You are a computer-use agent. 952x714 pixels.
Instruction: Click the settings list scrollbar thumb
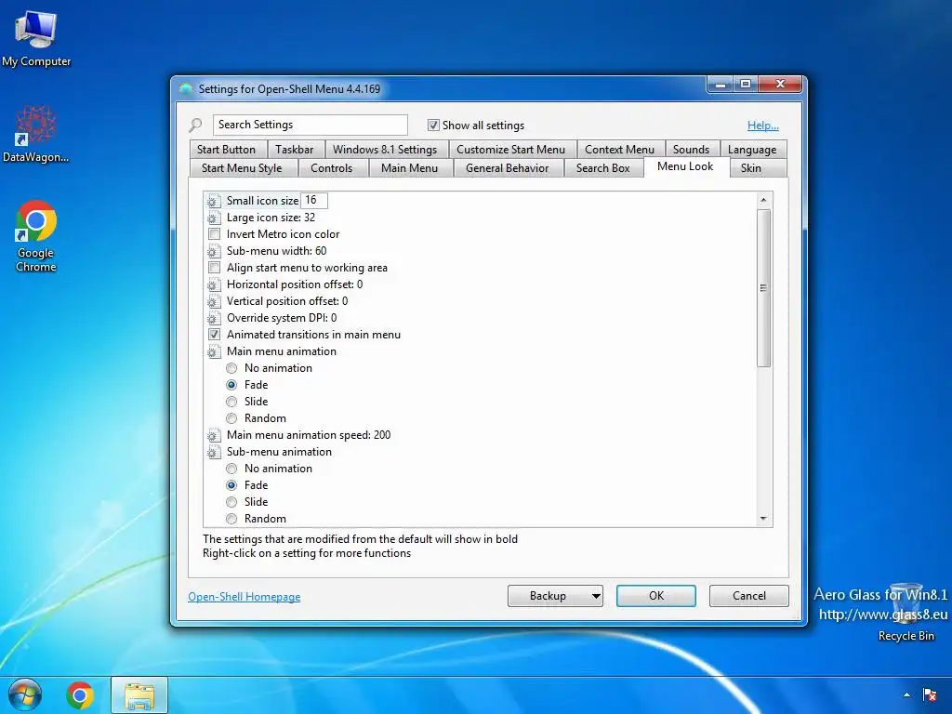[x=764, y=288]
